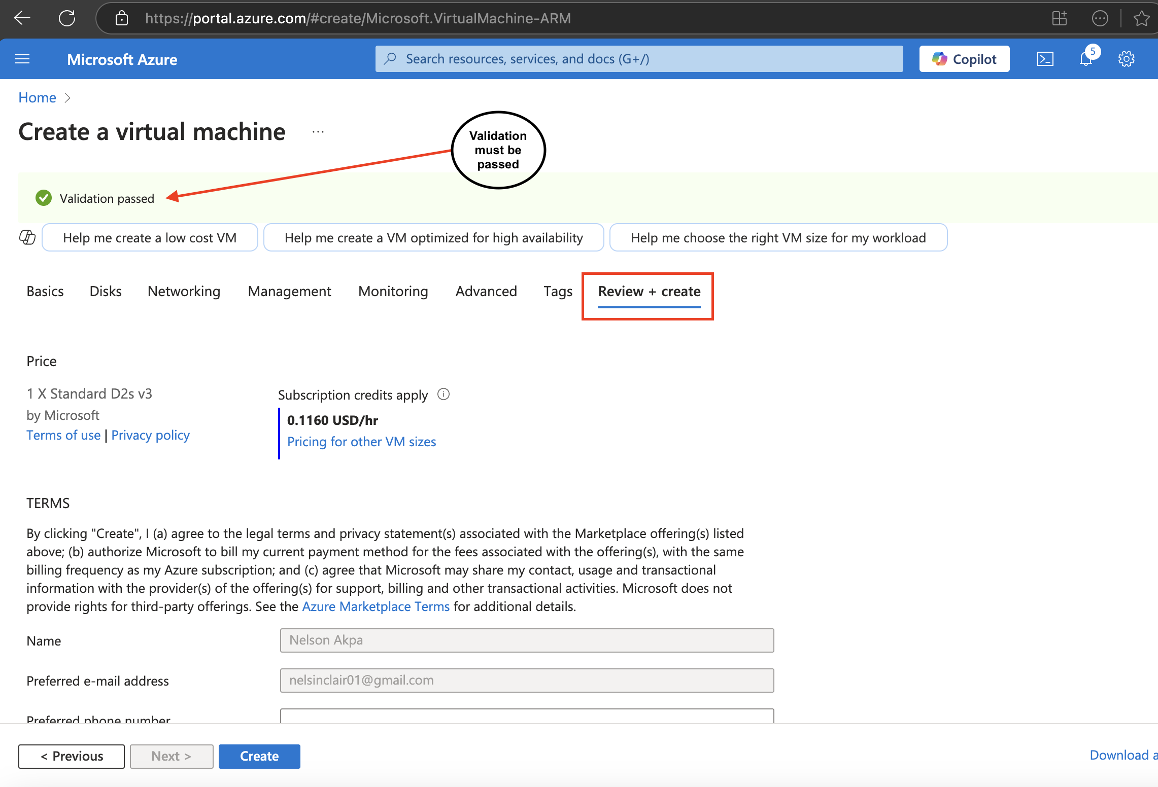Viewport: 1158px width, 787px height.
Task: Open the ellipsis menu beside page title
Action: coord(318,132)
